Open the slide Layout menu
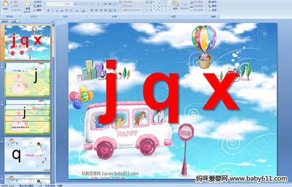This screenshot has width=292, height=187. [38, 2]
